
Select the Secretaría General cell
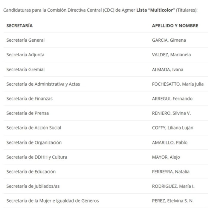[x=25, y=40]
